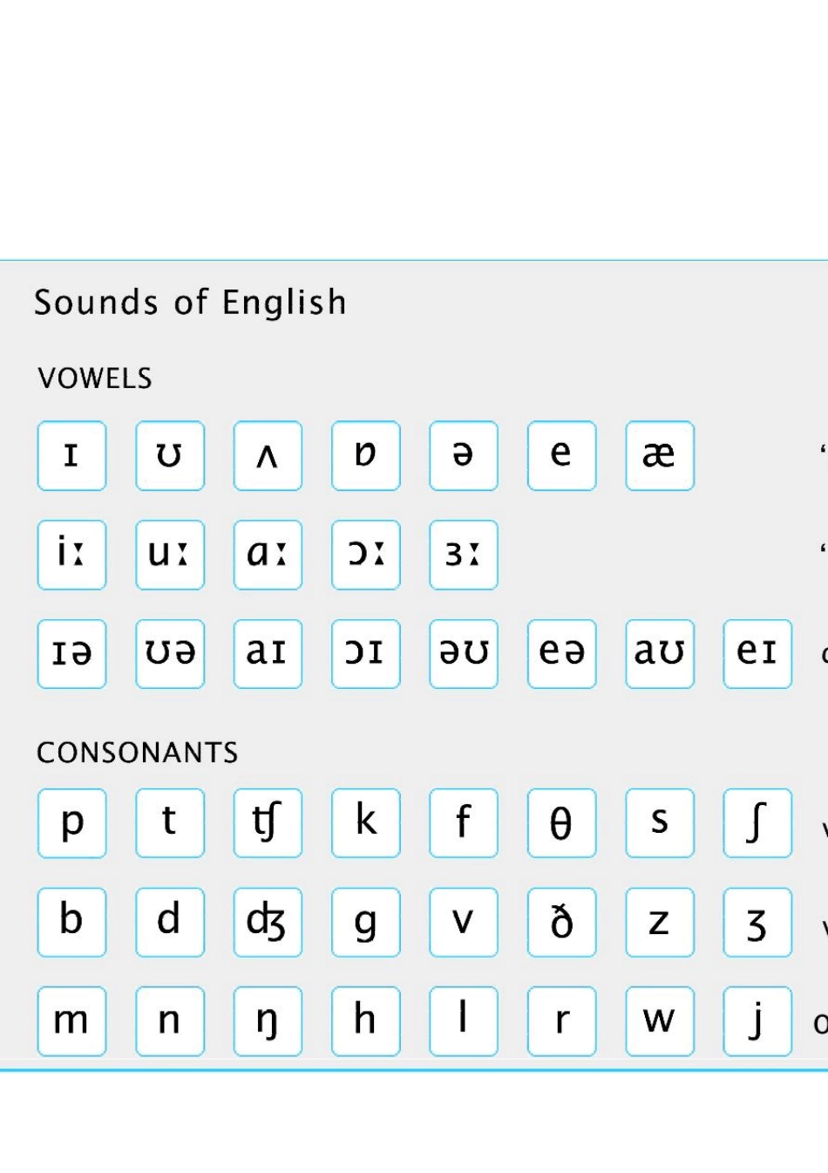Select the tʃ consonant button

268,822
